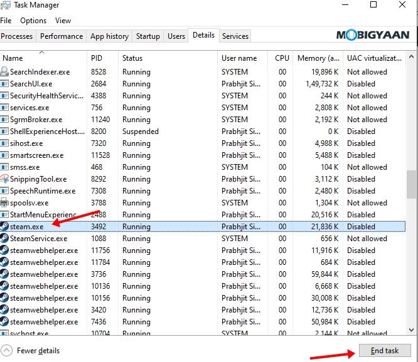Click the Steam icon for PID 3736
This screenshot has height=362, width=418.
[4, 274]
